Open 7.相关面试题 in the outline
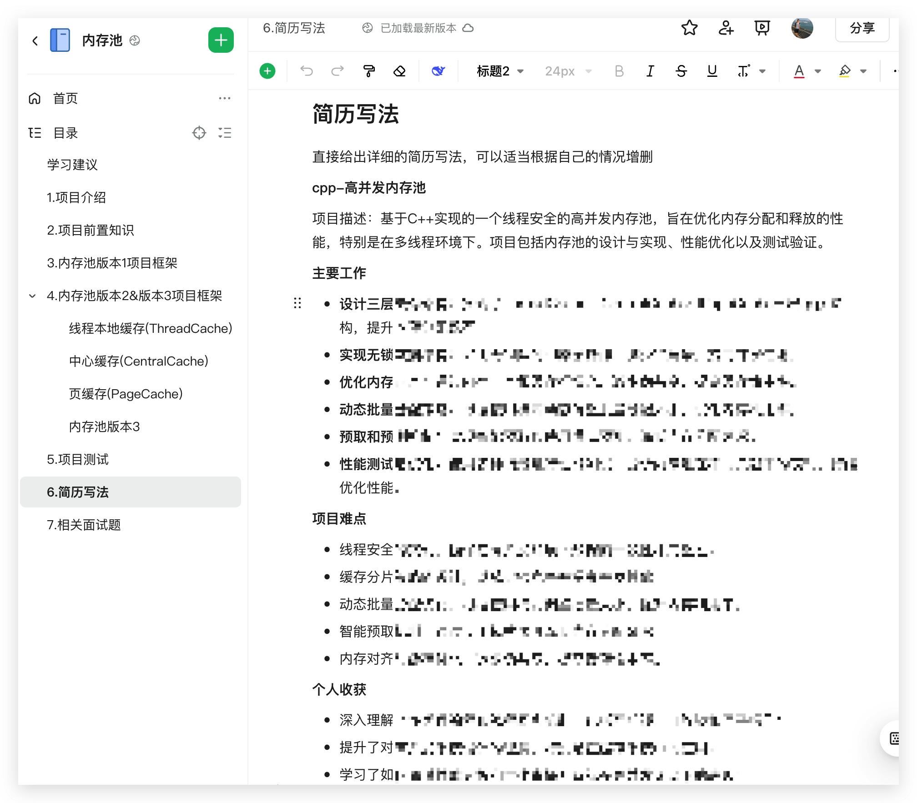917x803 pixels. 84,525
